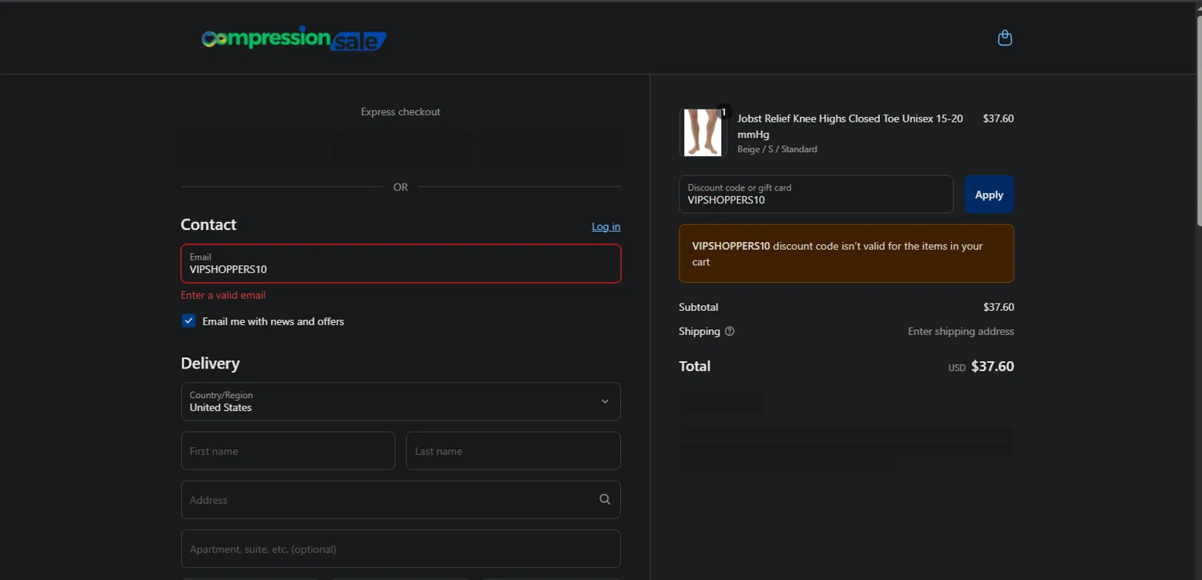The image size is (1202, 580).
Task: Click the Jobst knee highs product thumbnail
Action: [x=703, y=132]
